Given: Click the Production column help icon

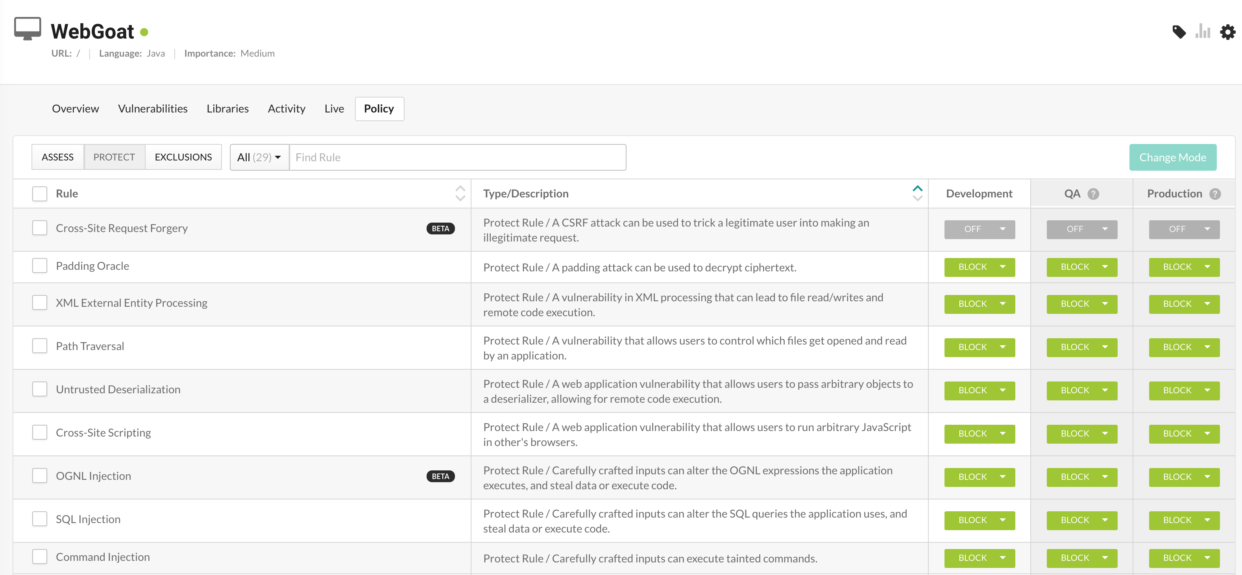Looking at the screenshot, I should 1215,194.
